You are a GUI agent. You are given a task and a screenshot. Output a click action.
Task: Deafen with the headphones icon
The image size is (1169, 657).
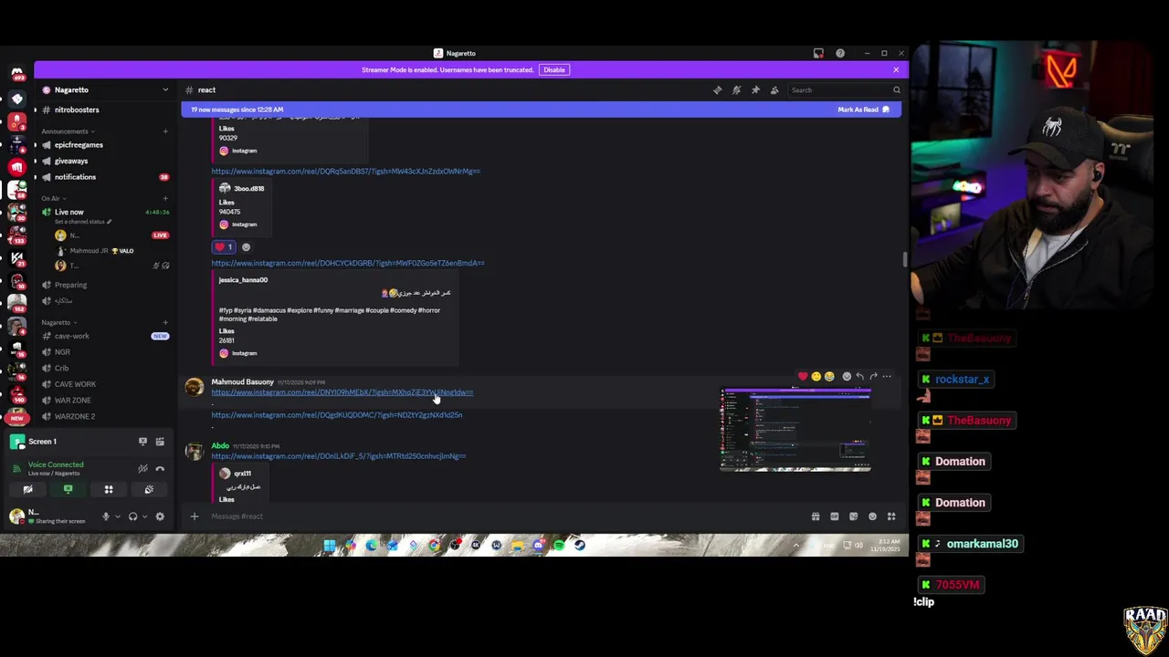[x=132, y=516]
